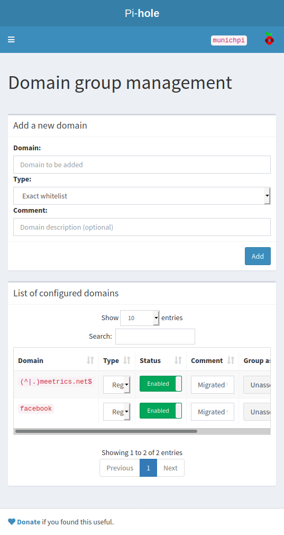Click the Pi-hole raspberry logo icon

[x=269, y=39]
